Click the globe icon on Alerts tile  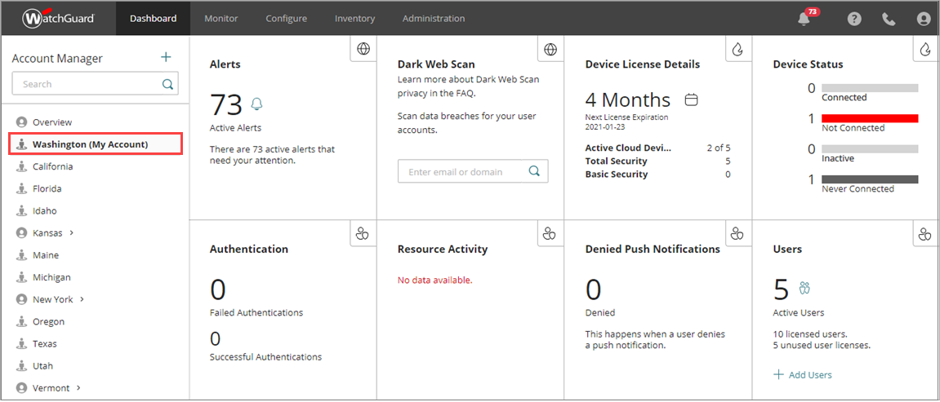point(363,49)
